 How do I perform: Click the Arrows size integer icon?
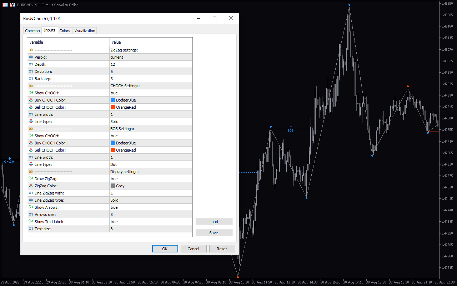click(31, 214)
